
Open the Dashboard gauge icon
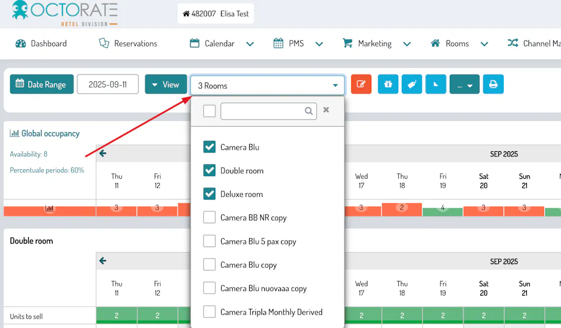tap(21, 44)
